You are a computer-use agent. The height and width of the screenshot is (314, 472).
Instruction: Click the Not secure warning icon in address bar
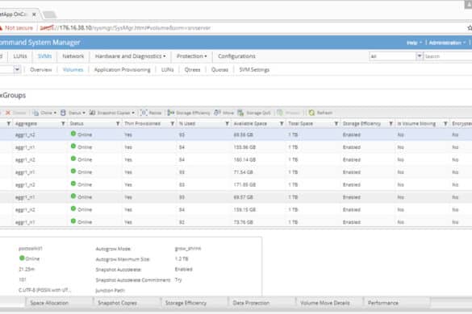[x=1, y=28]
